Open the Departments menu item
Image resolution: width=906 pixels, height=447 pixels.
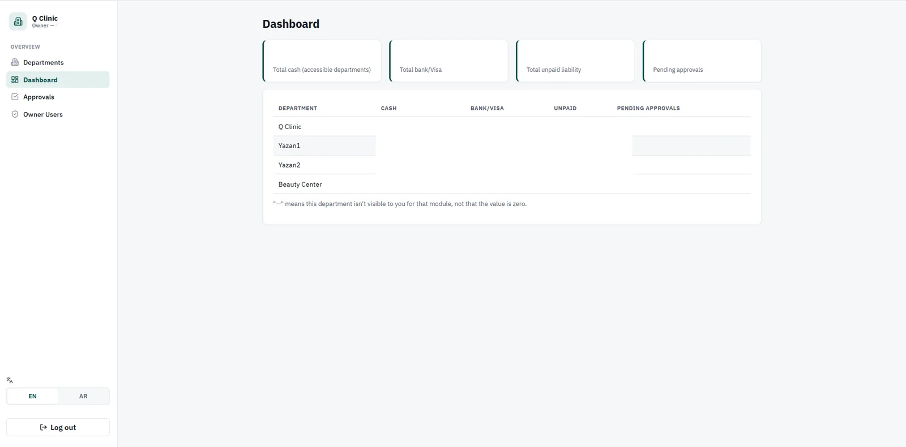click(58, 62)
